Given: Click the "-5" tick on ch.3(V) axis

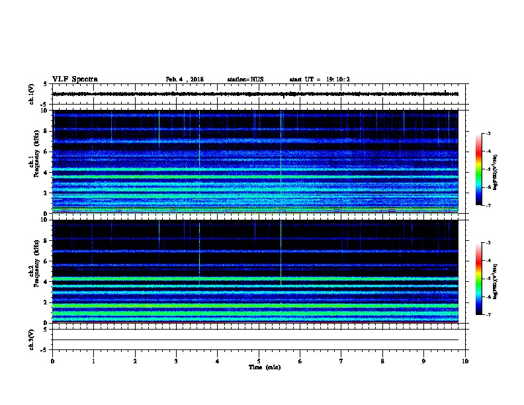Looking at the screenshot, I should 44,350.
